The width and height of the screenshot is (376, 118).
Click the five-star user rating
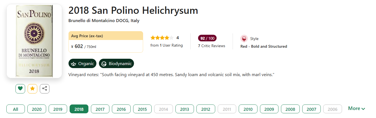162,38
